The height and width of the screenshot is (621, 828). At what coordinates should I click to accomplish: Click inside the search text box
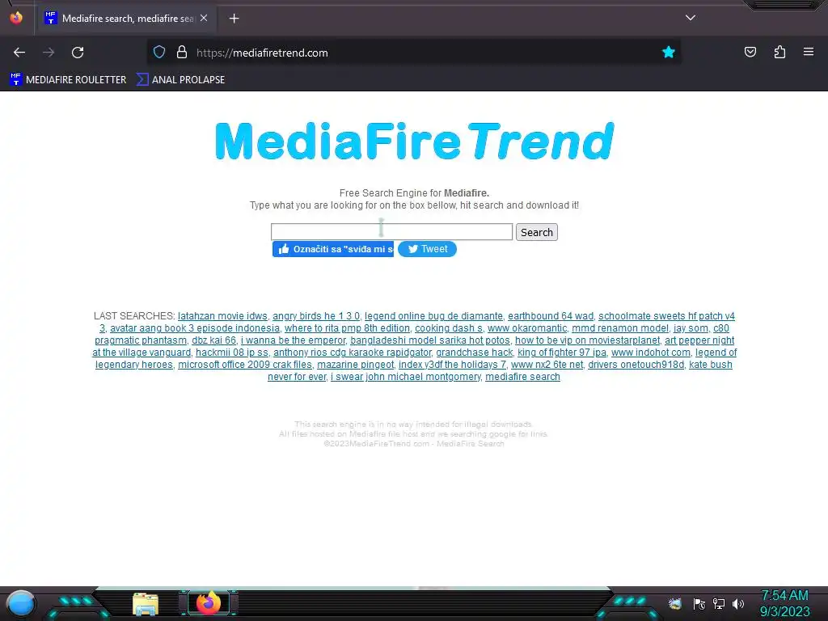[x=391, y=232]
